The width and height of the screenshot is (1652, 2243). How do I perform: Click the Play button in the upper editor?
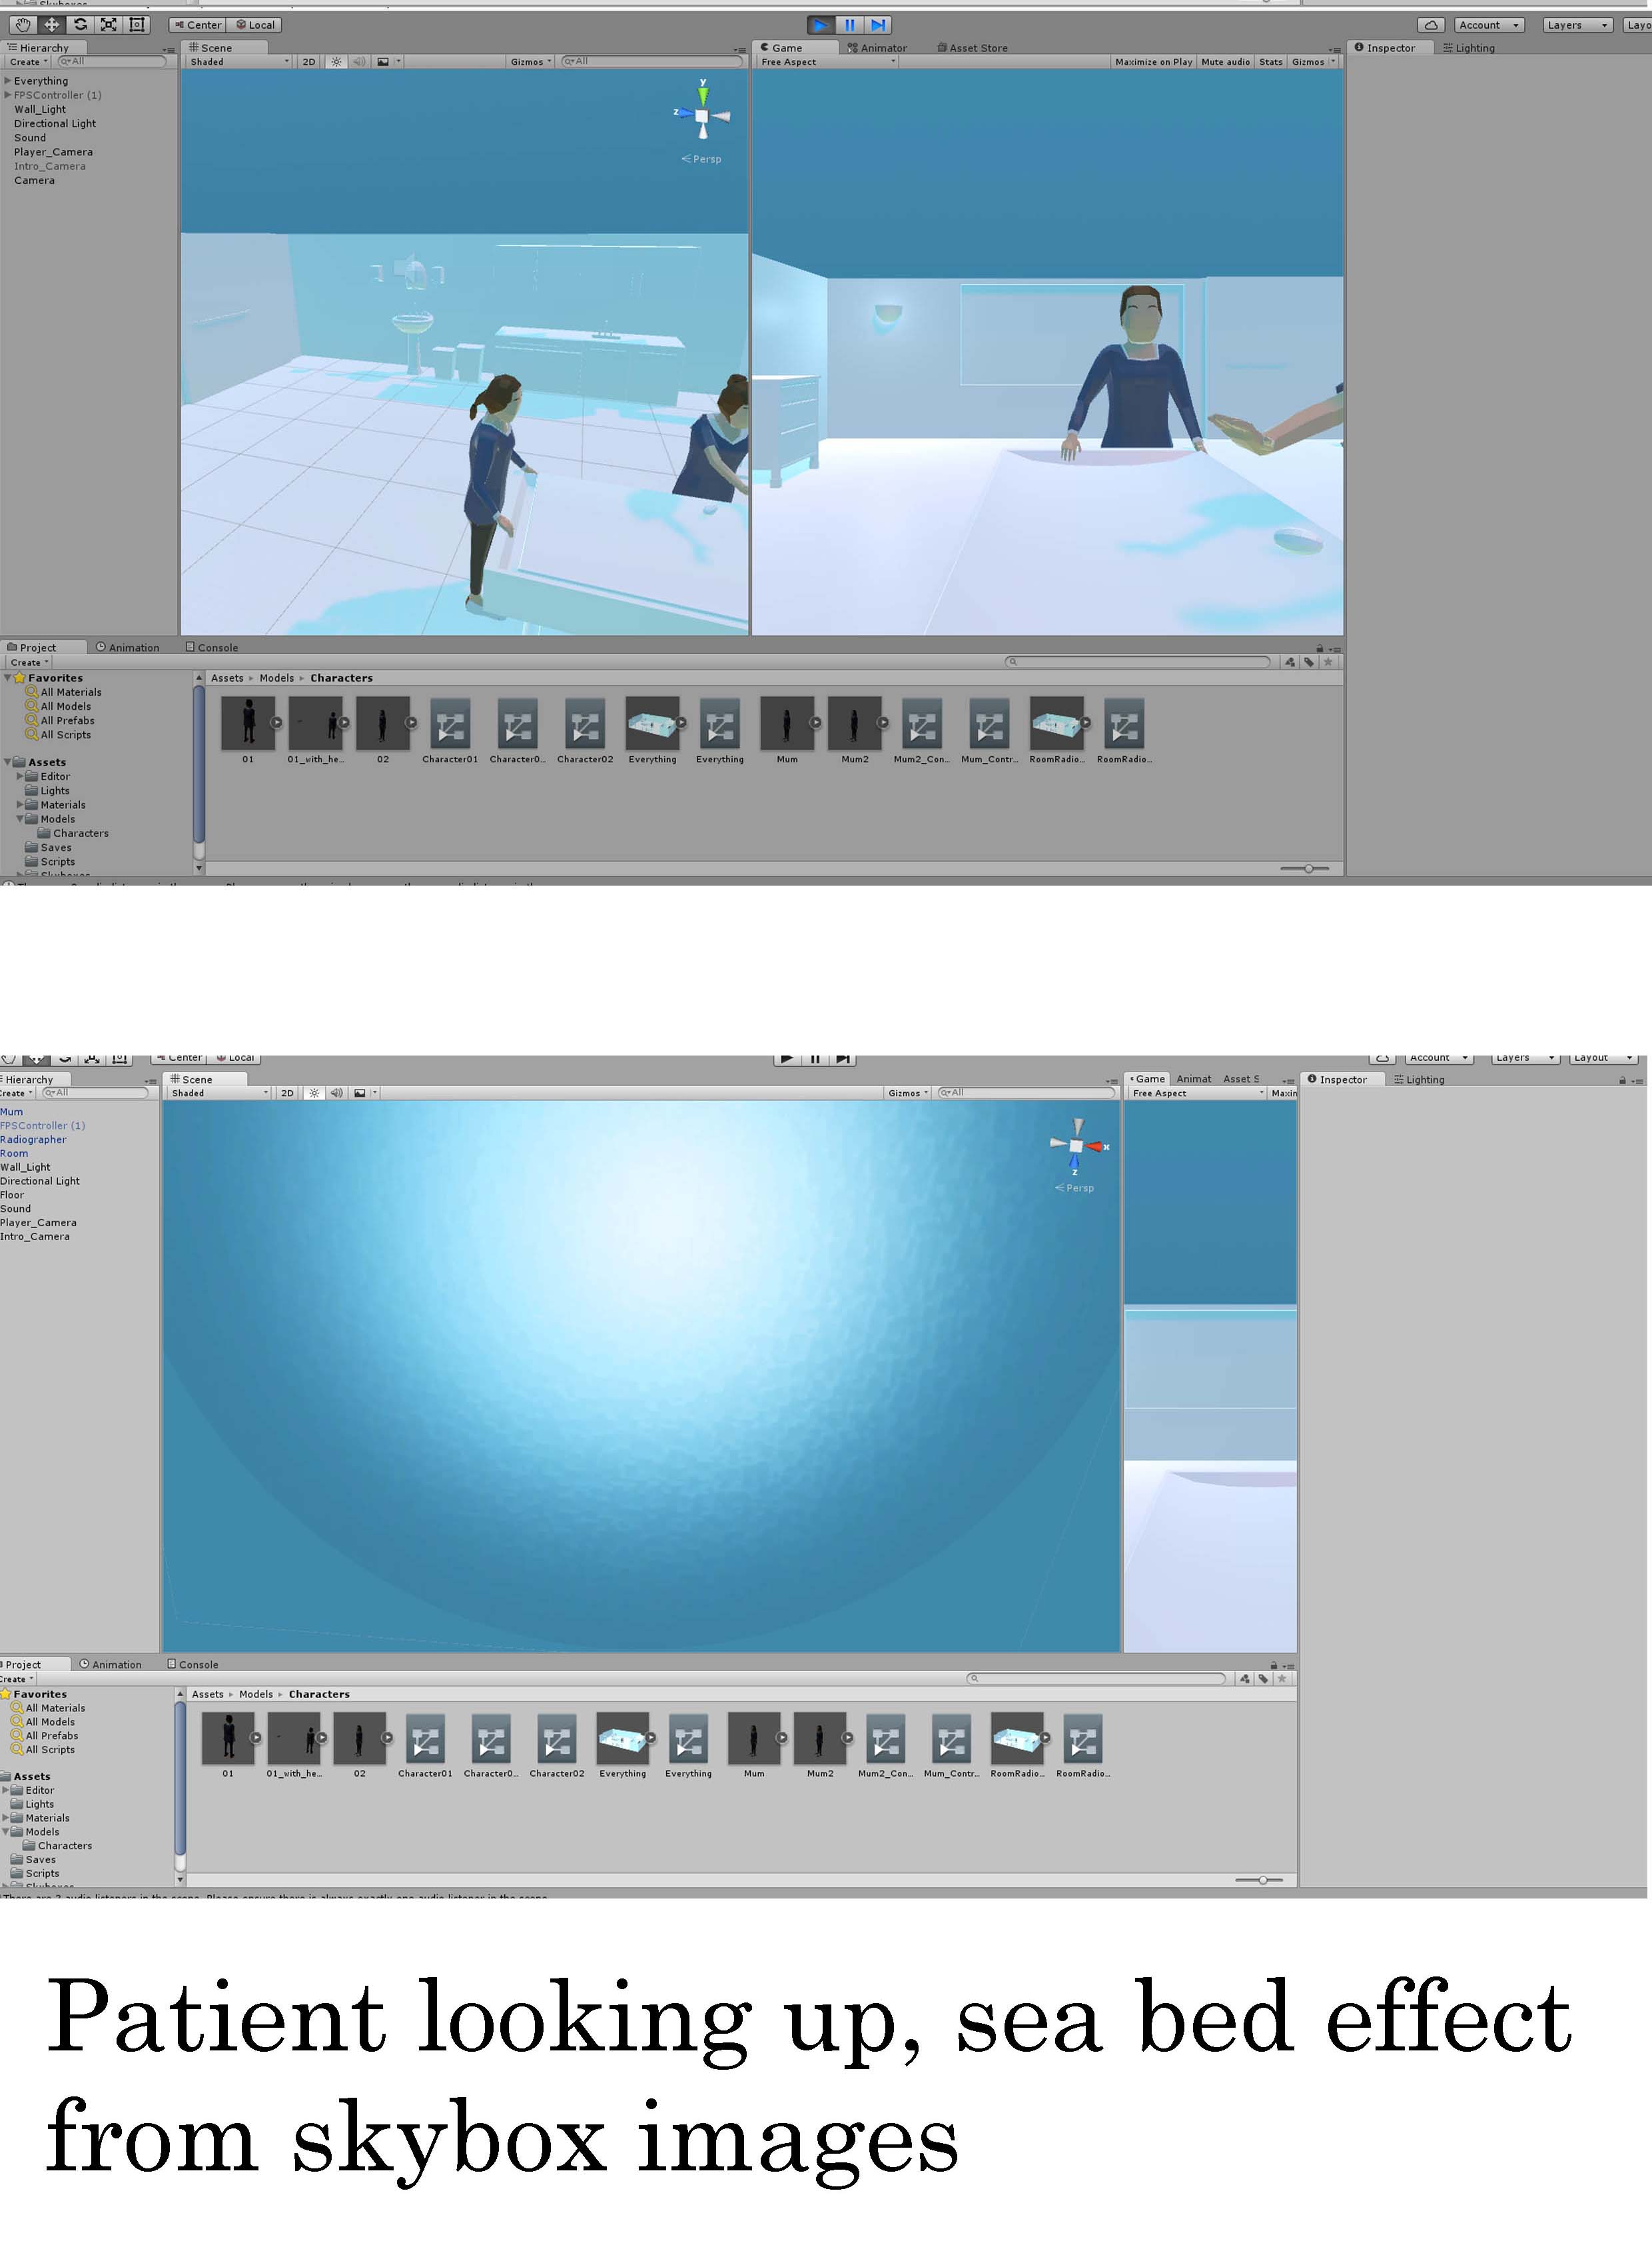coord(820,25)
